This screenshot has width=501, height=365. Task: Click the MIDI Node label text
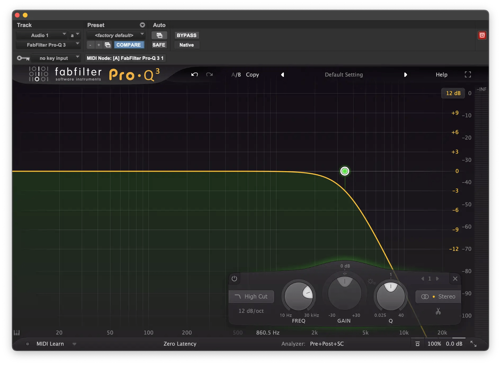pyautogui.click(x=125, y=58)
